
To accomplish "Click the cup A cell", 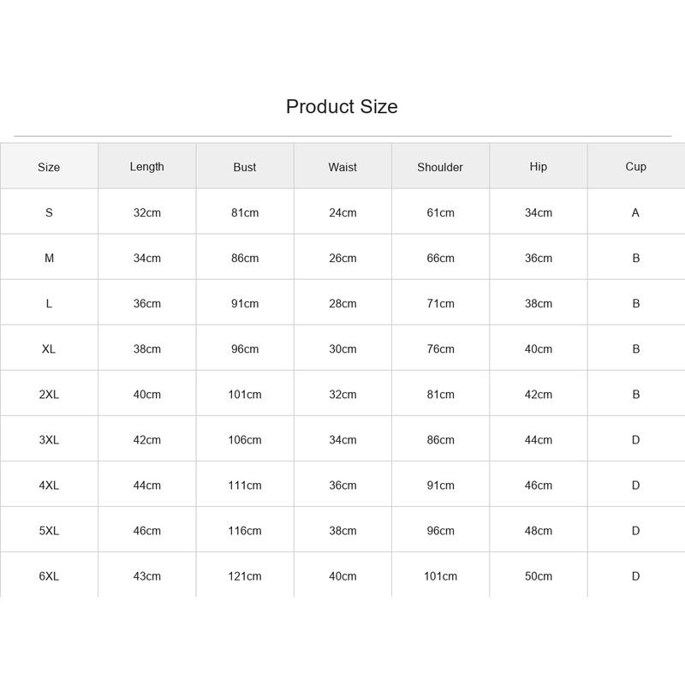I will 635,212.
